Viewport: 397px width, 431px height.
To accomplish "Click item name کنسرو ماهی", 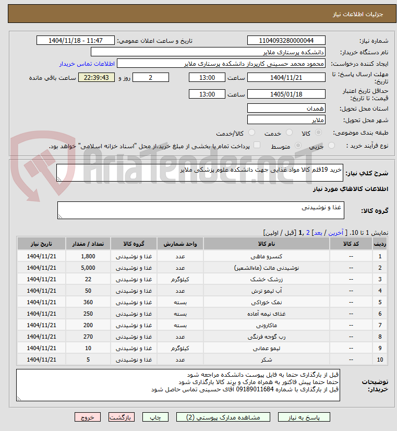I will [266, 256].
